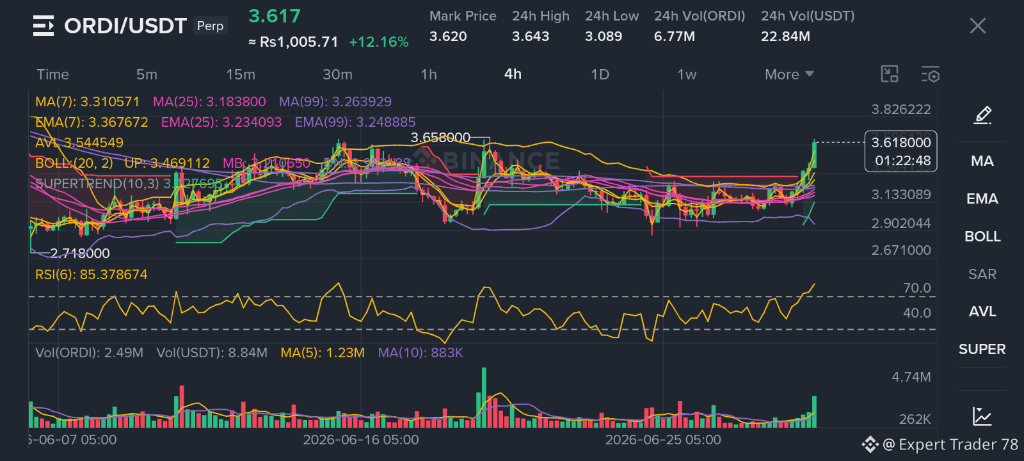Open the chart settings icon
Screen dimensions: 1024x461
[x=930, y=74]
